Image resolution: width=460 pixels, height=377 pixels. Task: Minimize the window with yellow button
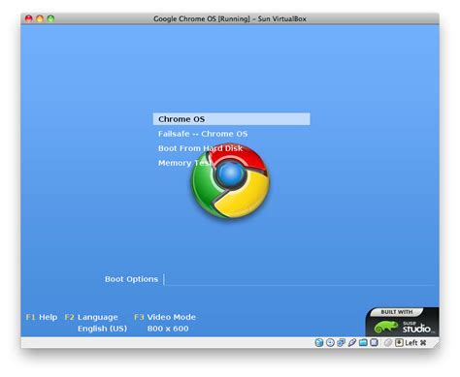coord(40,18)
